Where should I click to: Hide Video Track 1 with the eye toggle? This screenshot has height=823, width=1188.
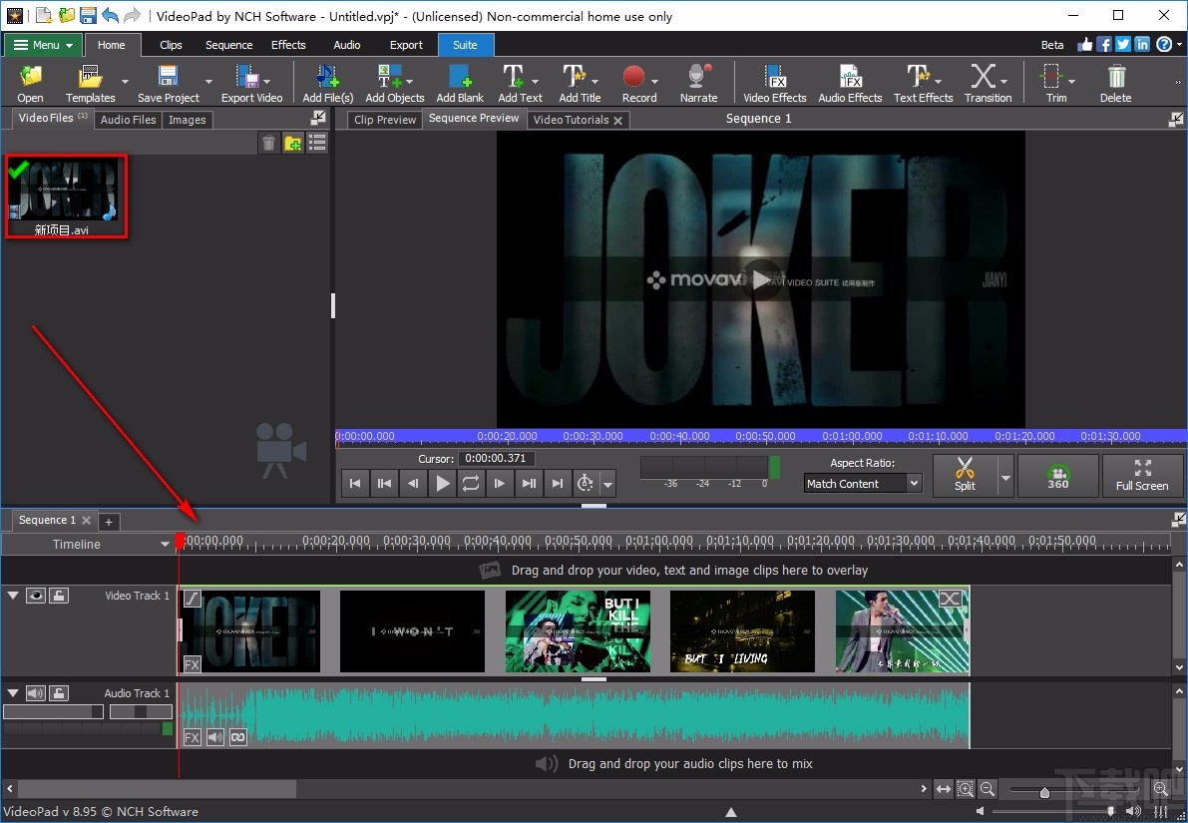pyautogui.click(x=36, y=596)
